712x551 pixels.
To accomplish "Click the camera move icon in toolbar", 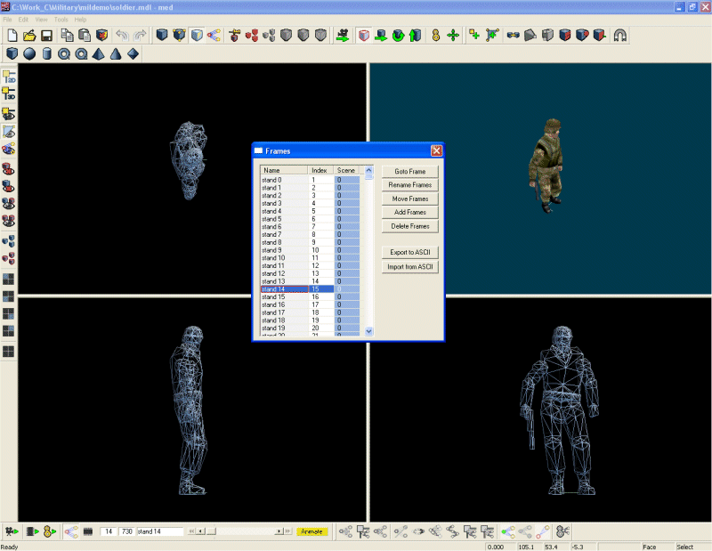I will pyautogui.click(x=343, y=36).
